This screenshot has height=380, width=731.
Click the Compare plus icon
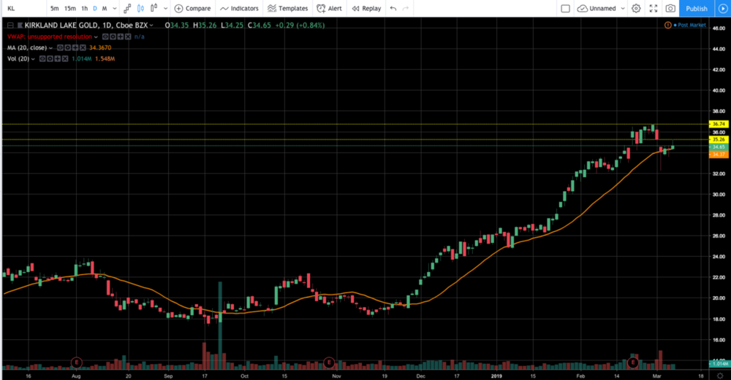click(178, 9)
